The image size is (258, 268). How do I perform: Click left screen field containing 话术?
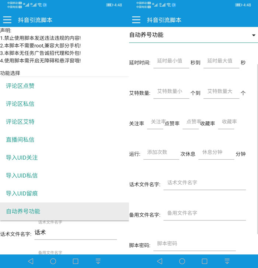point(76,233)
